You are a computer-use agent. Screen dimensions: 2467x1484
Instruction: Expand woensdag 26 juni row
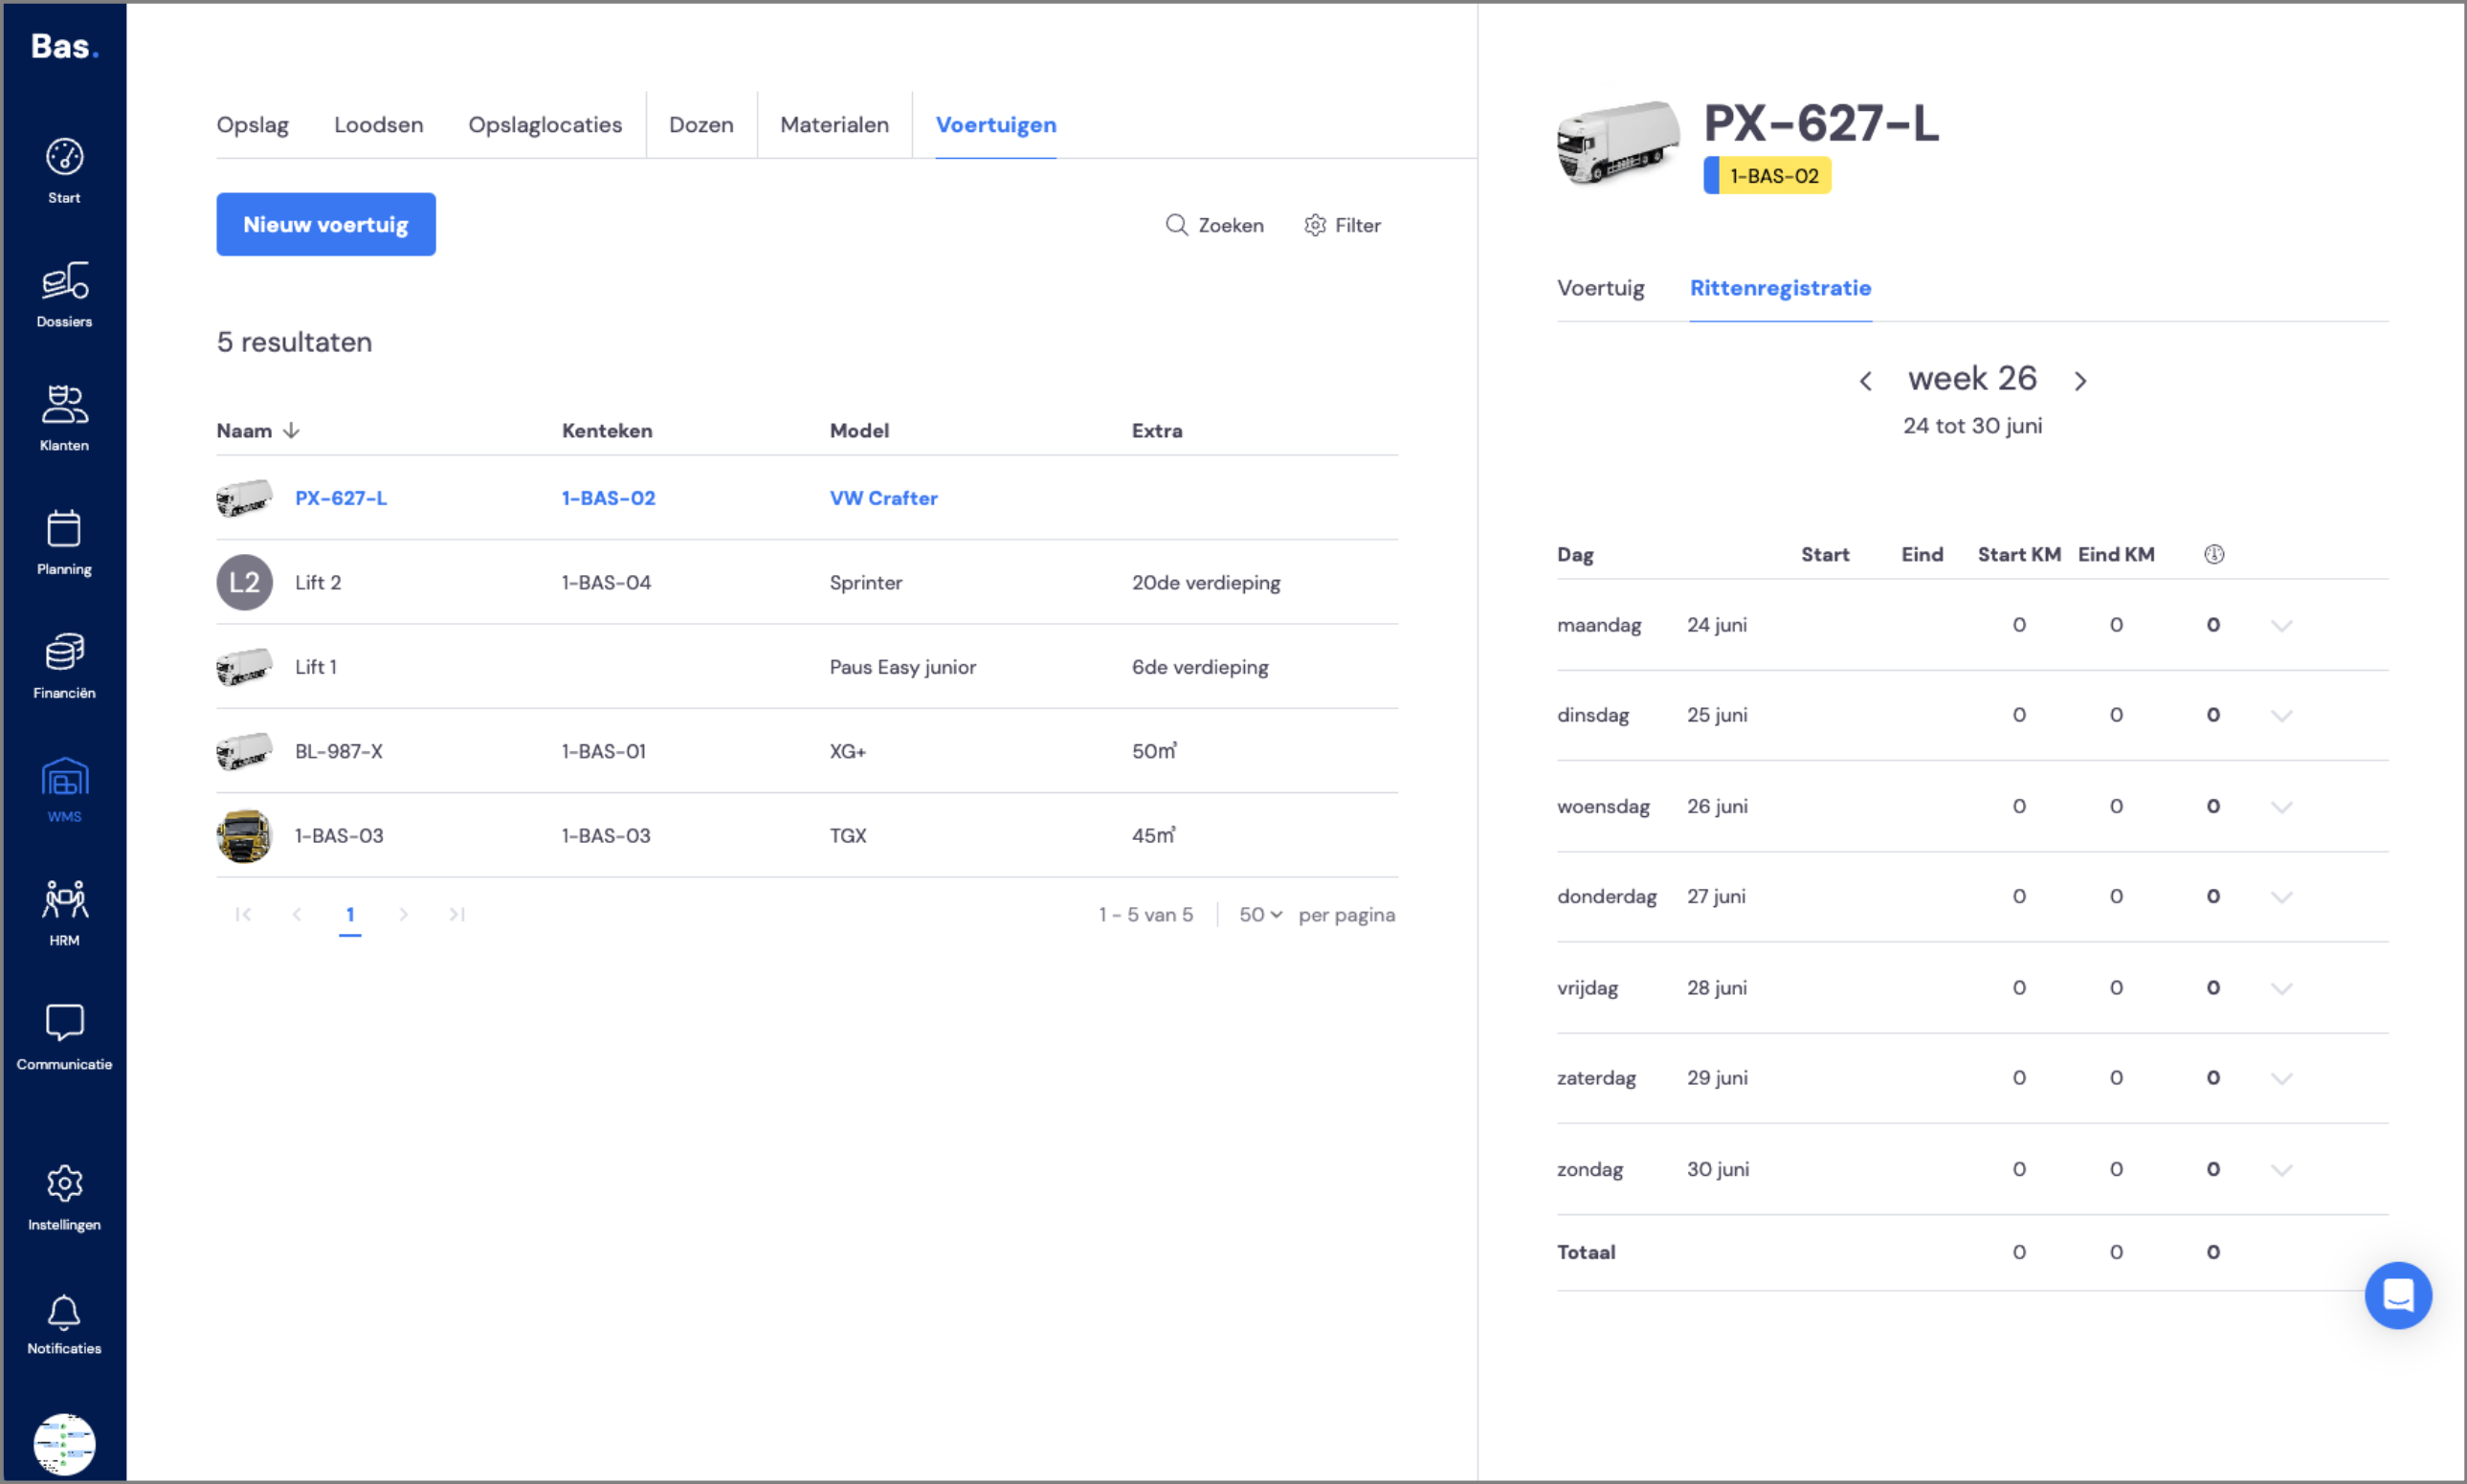[x=2281, y=807]
